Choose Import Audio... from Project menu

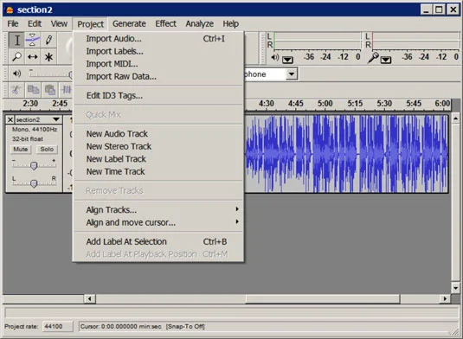[x=159, y=39]
